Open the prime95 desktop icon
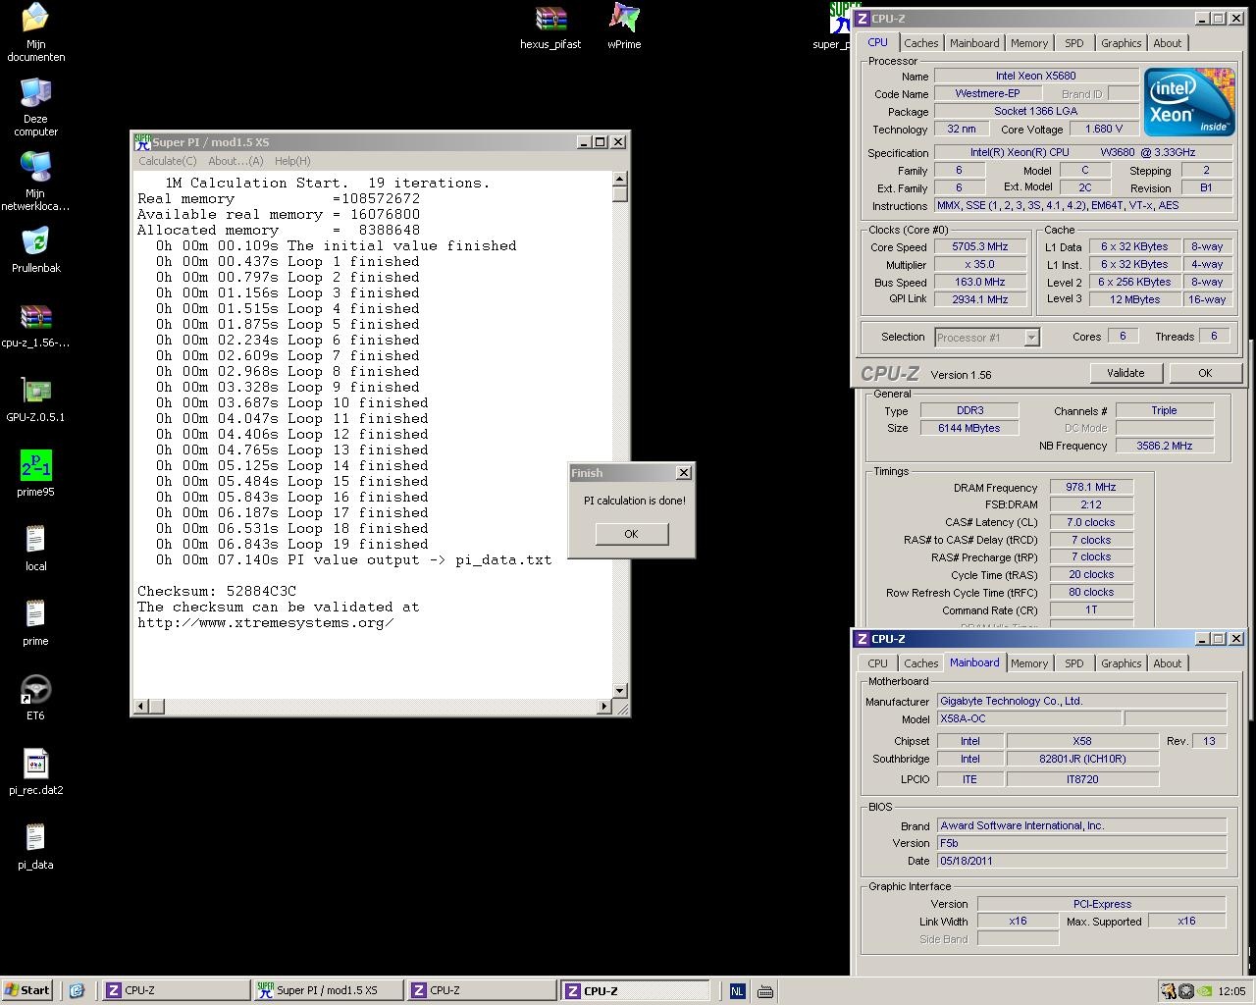The width and height of the screenshot is (1256, 1005). 35,466
